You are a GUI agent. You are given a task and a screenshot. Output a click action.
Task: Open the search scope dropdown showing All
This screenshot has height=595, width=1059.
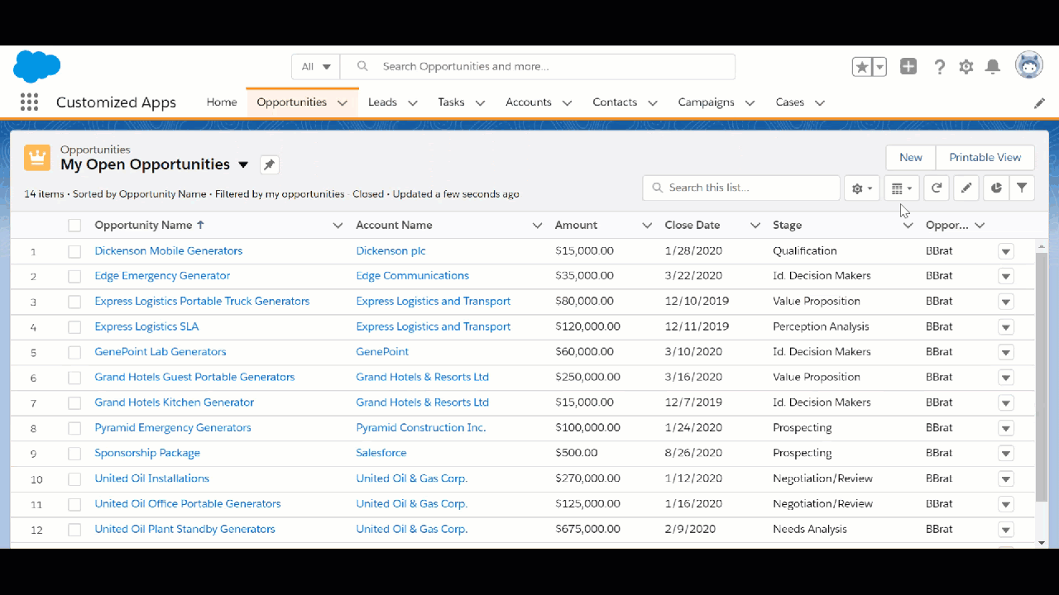click(x=315, y=66)
